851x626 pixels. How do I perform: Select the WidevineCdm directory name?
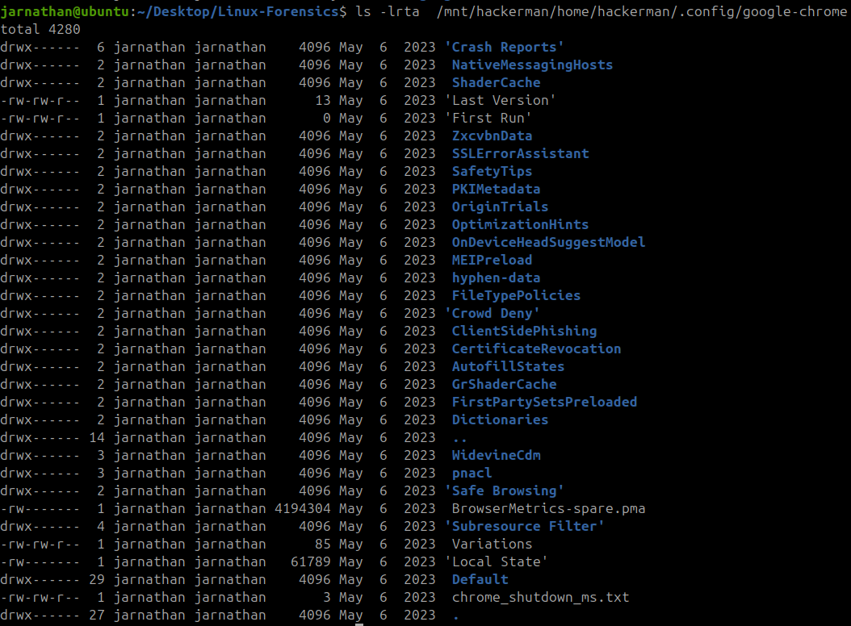[496, 455]
